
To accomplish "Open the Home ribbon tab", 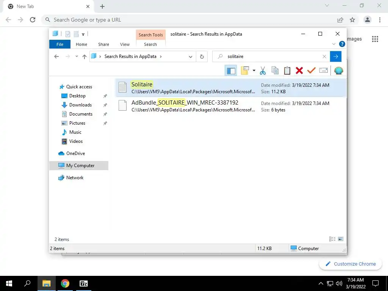I will pos(81,44).
